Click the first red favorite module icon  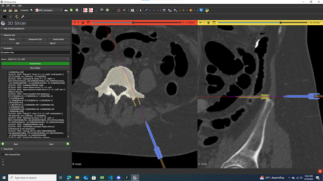pyautogui.click(x=85, y=10)
